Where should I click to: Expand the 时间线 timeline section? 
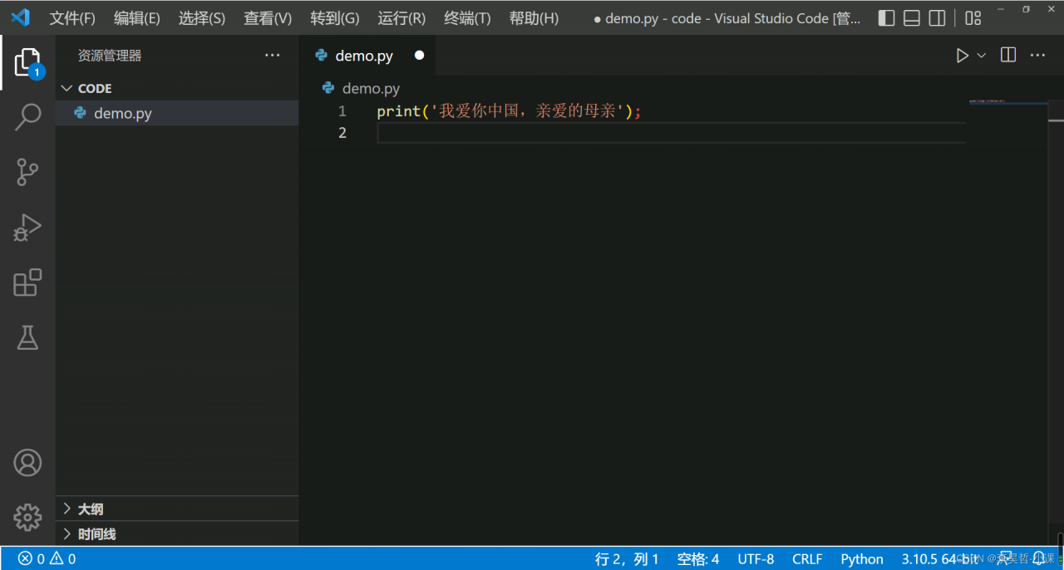pos(177,534)
